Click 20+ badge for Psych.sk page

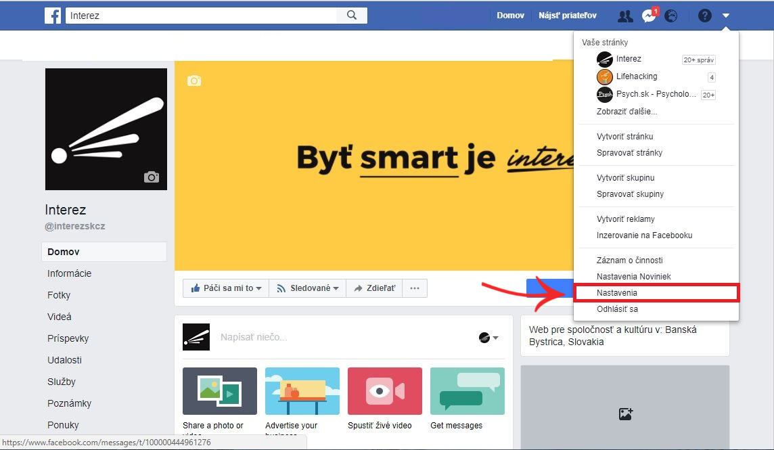pyautogui.click(x=708, y=95)
